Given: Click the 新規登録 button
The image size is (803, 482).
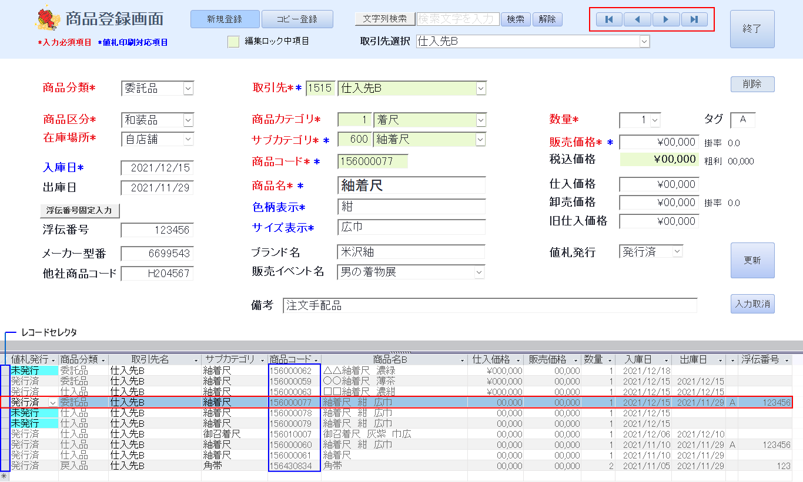Looking at the screenshot, I should (225, 19).
